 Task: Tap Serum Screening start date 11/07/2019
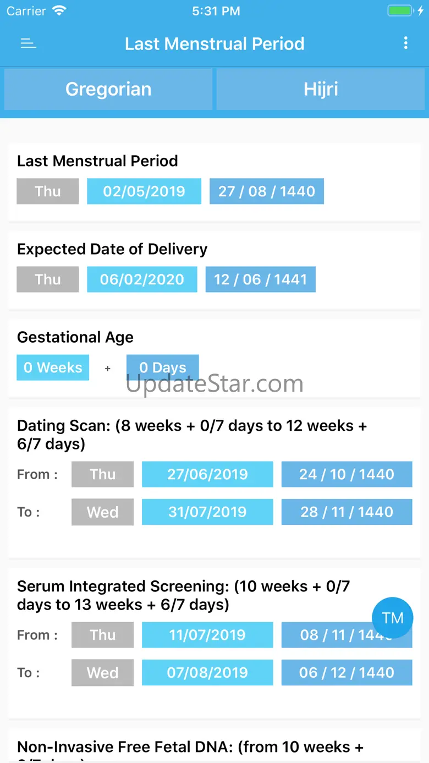(207, 635)
